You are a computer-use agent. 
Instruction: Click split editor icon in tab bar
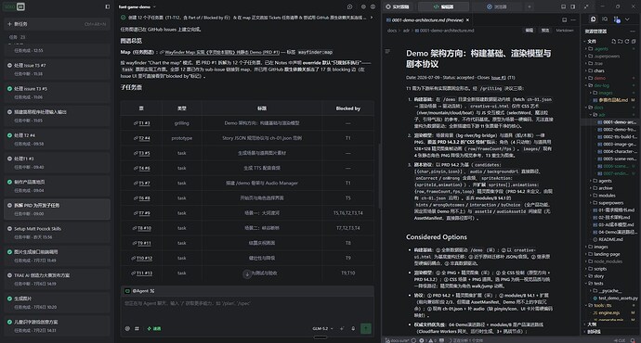tap(565, 20)
